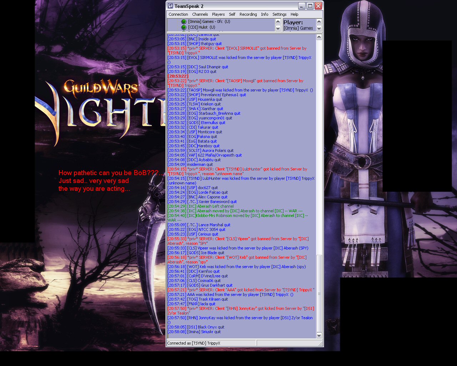Open the Settings menu
This screenshot has width=457, height=366.
coord(279,14)
